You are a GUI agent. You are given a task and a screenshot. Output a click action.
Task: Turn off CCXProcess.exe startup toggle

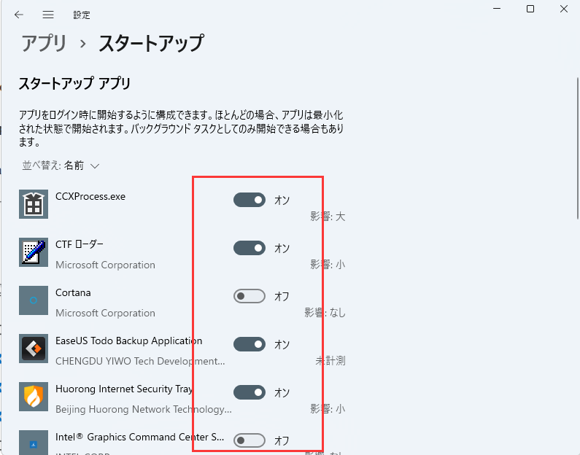[250, 200]
